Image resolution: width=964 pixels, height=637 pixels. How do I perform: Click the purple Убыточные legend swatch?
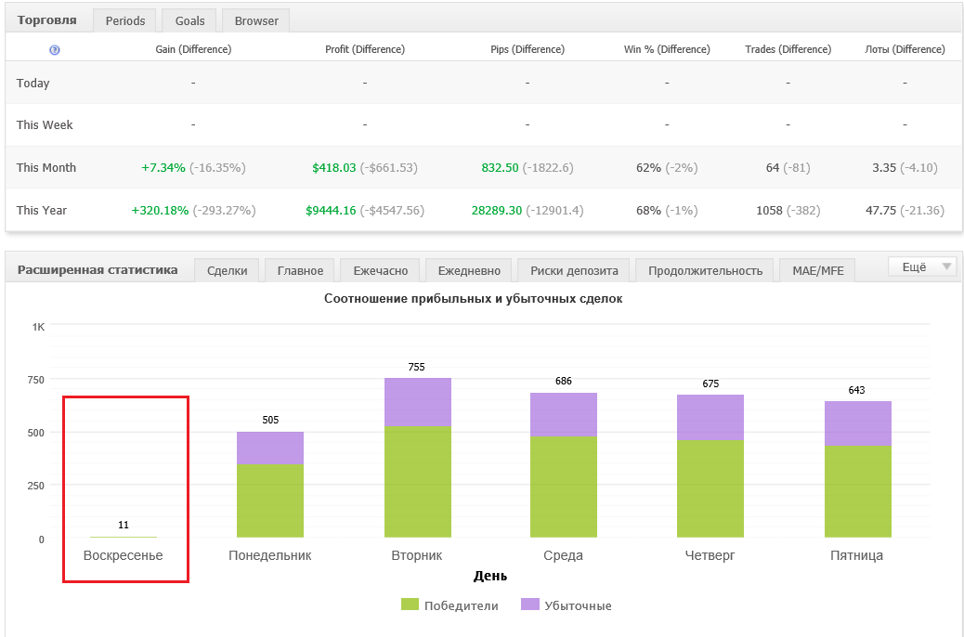click(x=530, y=604)
